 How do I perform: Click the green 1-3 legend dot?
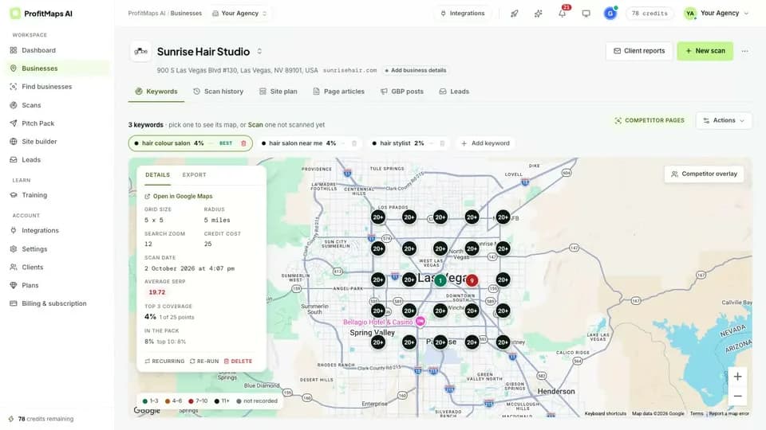tap(144, 401)
